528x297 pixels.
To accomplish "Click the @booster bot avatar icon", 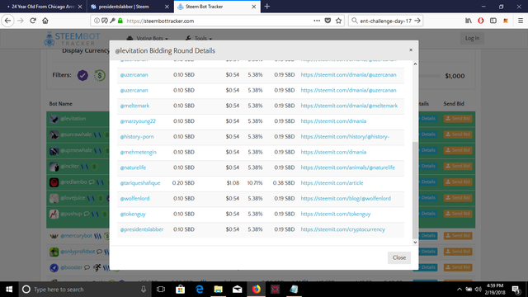I will coord(54,267).
